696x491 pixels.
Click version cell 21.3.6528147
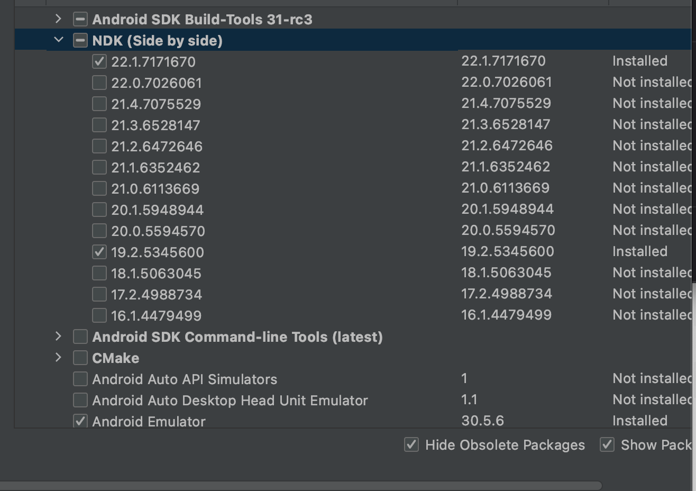(506, 124)
